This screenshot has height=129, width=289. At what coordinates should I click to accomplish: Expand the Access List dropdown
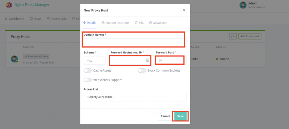click(135, 97)
